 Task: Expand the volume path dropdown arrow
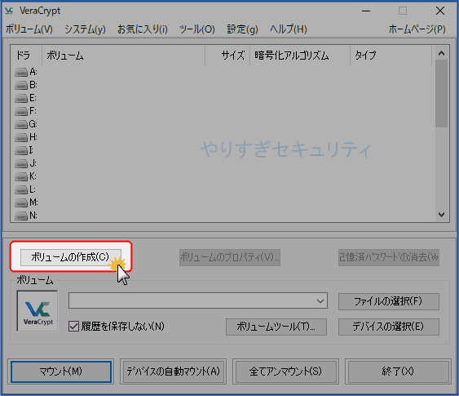click(x=320, y=300)
